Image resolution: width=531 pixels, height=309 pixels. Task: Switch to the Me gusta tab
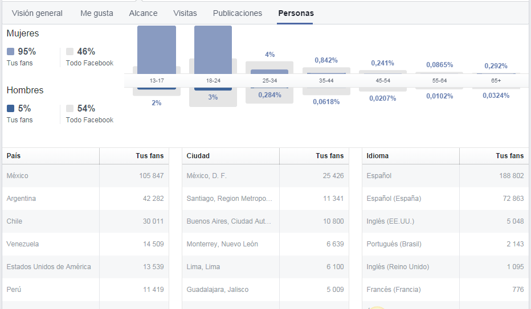96,13
